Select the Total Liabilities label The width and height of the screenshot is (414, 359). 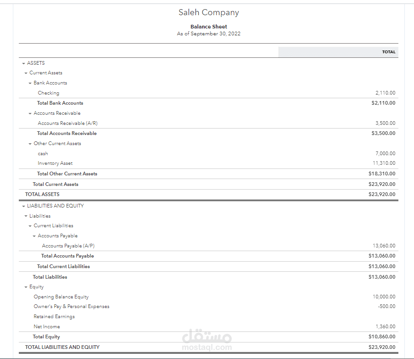(x=50, y=277)
